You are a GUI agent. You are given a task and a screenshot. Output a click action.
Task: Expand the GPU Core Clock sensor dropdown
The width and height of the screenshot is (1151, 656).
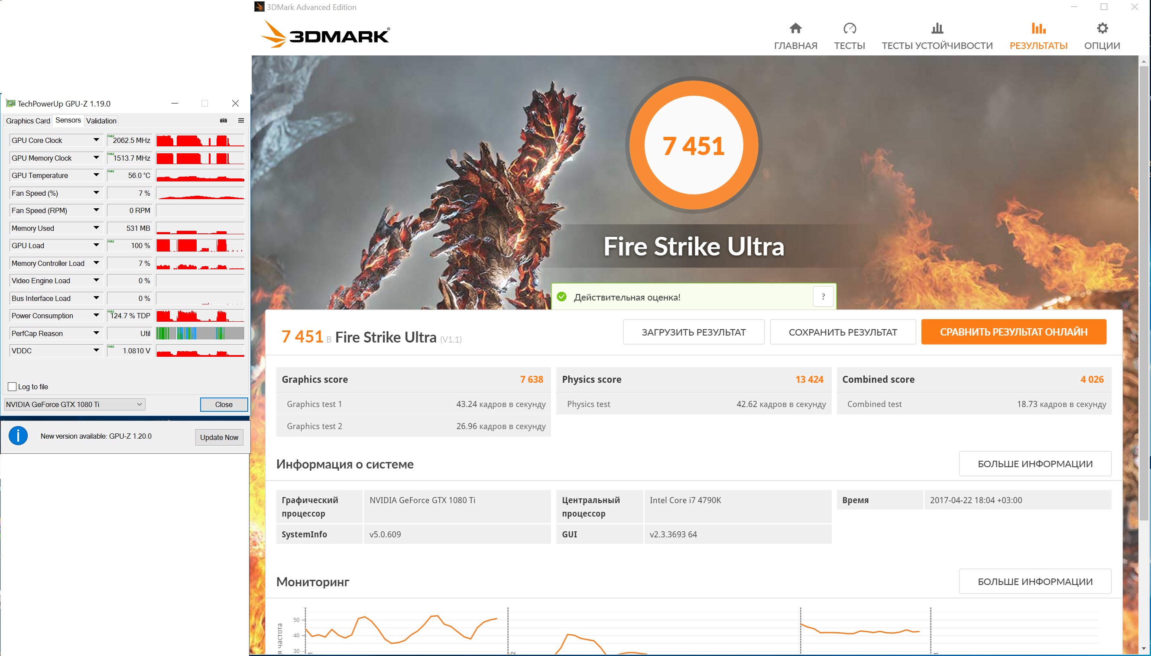pyautogui.click(x=96, y=140)
